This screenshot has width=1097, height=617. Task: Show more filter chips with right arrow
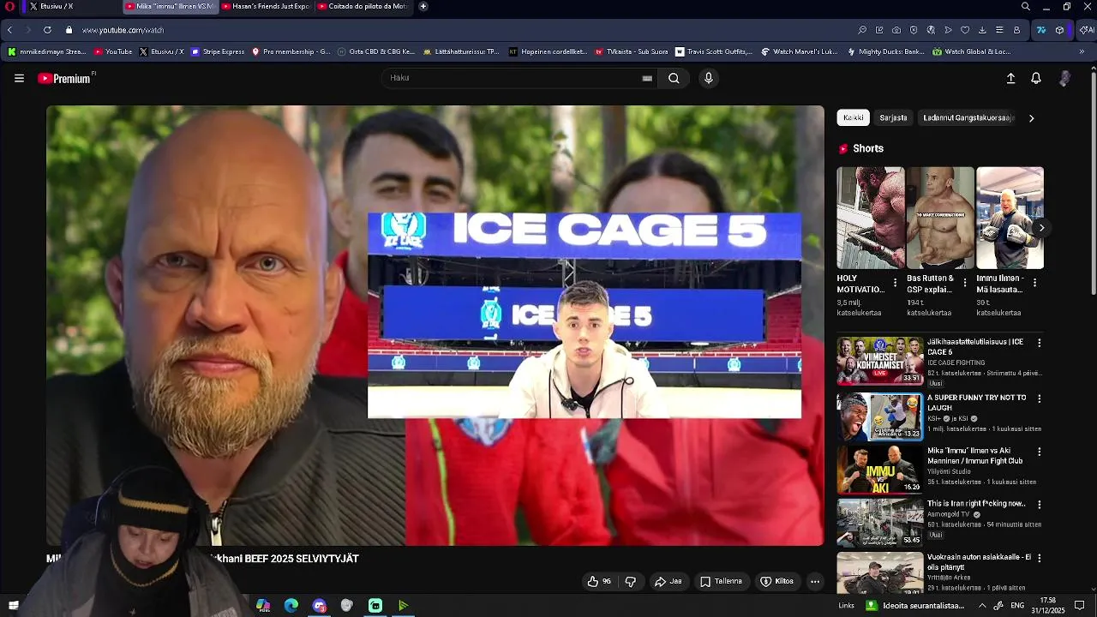(x=1031, y=118)
